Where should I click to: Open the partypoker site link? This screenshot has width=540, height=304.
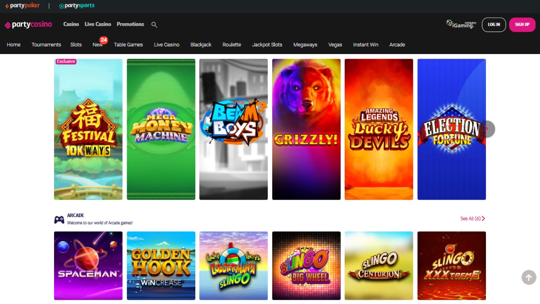click(x=22, y=6)
